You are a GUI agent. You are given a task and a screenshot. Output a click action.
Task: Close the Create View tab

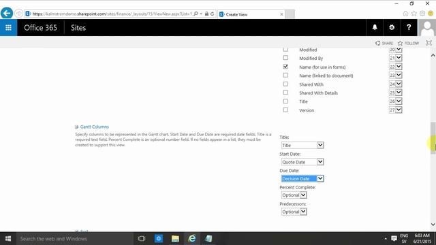281,14
